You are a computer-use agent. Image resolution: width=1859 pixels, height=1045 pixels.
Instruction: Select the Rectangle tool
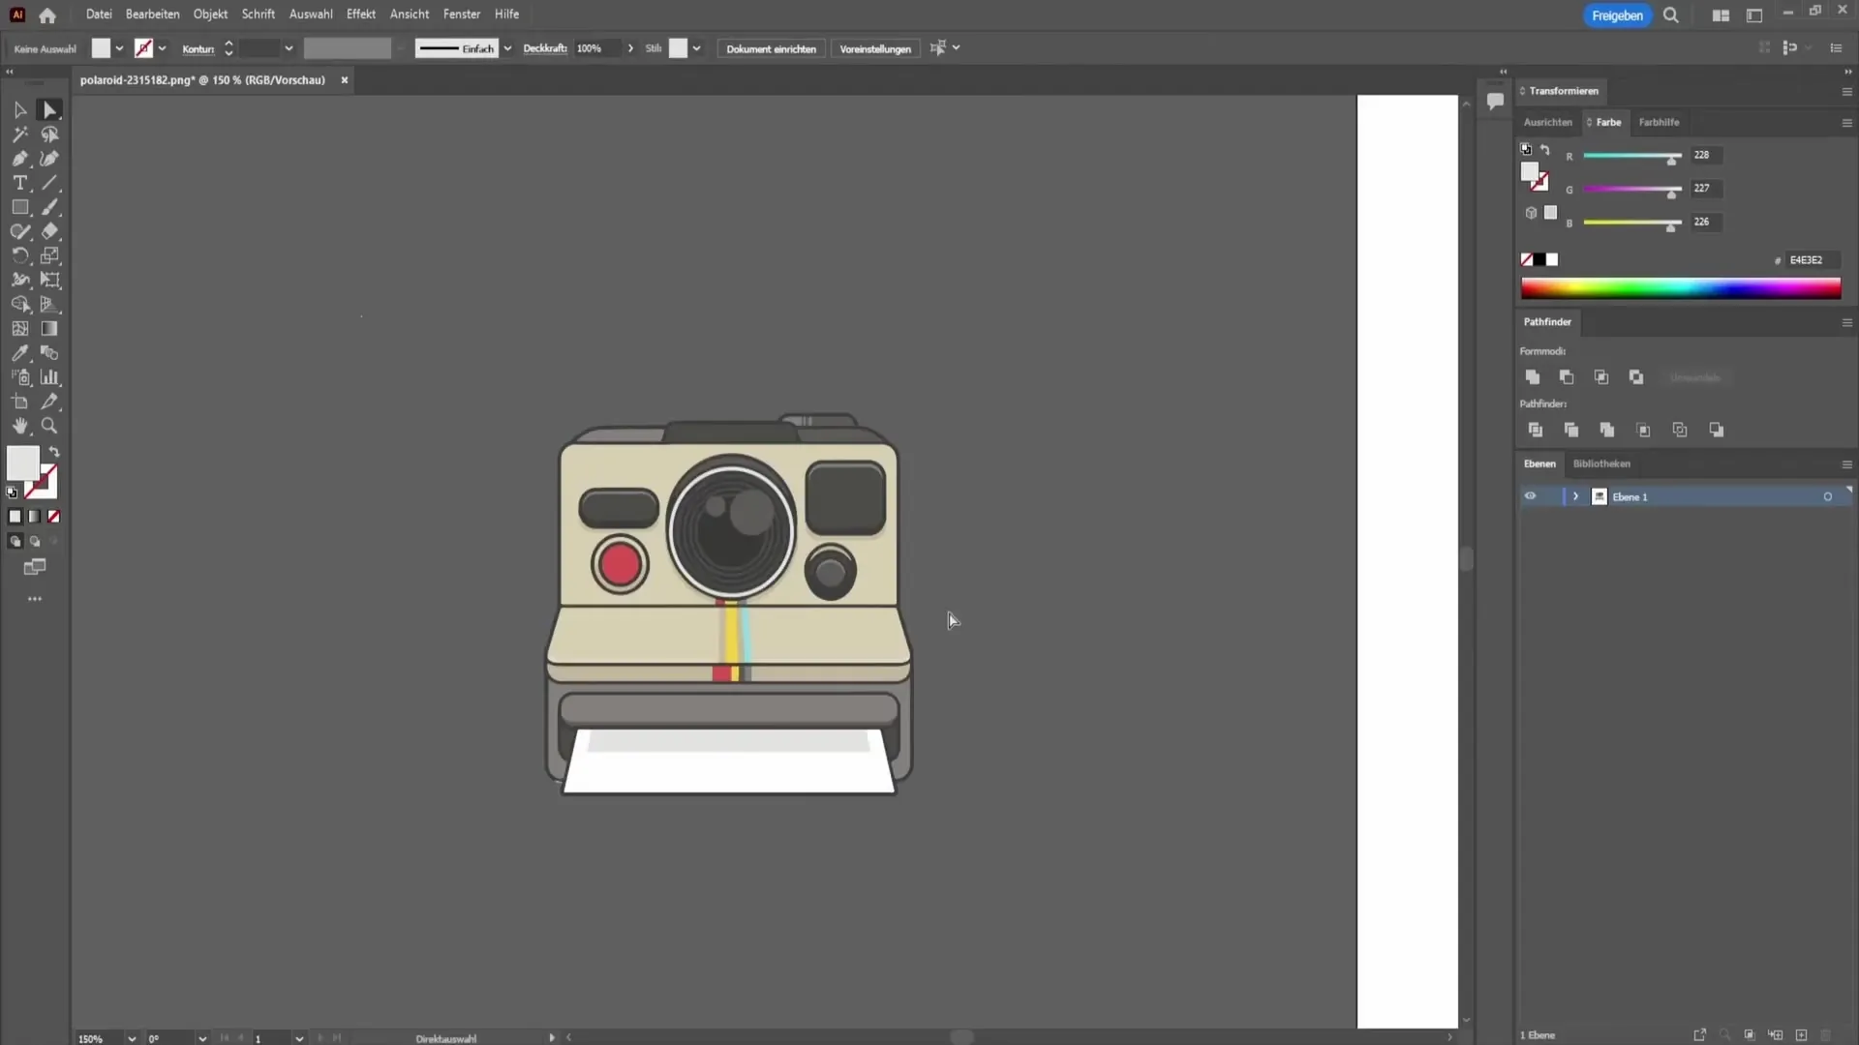pos(20,207)
